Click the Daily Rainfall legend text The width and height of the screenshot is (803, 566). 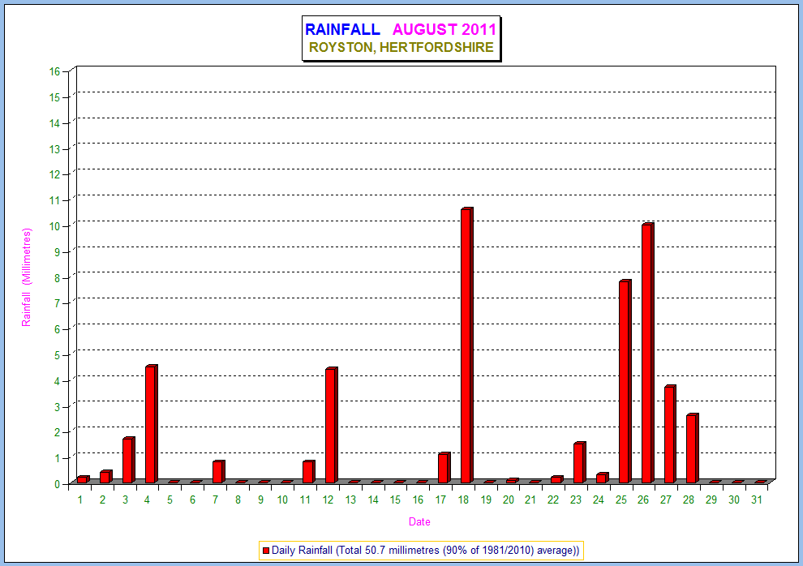tap(425, 551)
